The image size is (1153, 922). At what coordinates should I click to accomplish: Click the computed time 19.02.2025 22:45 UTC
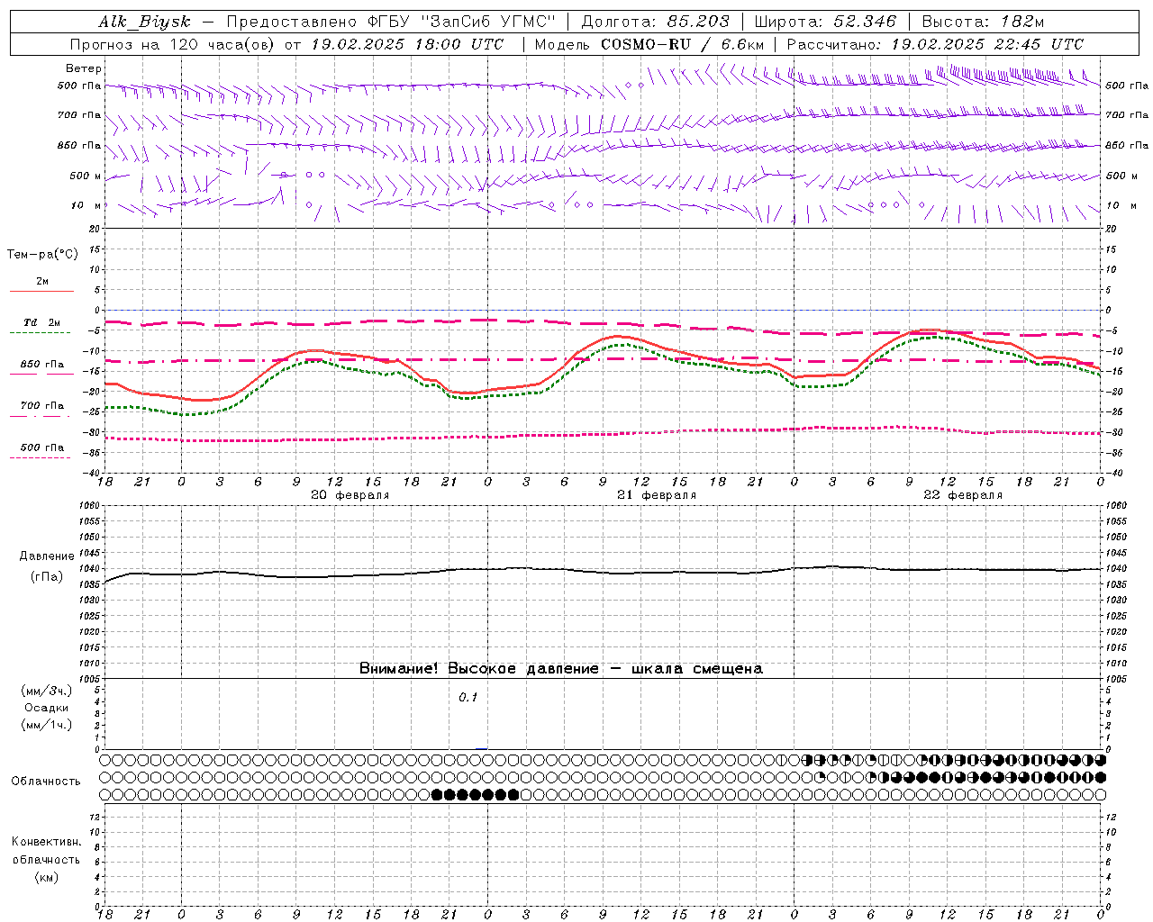point(987,44)
